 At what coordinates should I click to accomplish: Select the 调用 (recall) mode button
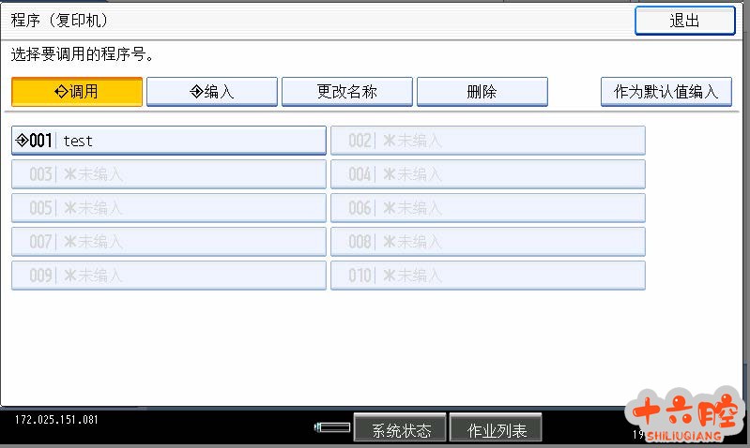[x=77, y=92]
